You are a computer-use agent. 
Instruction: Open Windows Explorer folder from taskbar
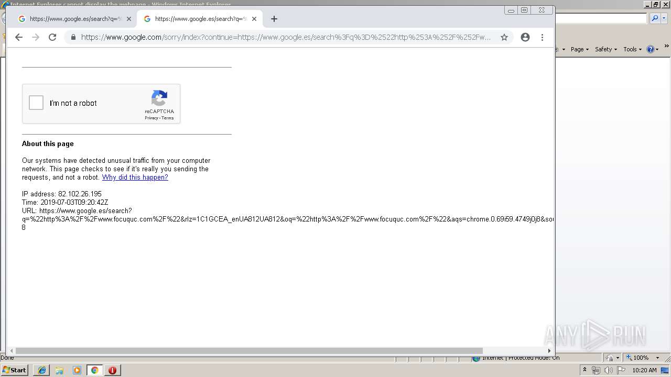coord(59,370)
